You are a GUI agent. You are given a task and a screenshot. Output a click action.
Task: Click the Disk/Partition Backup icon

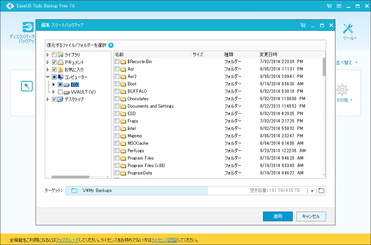coord(28,27)
